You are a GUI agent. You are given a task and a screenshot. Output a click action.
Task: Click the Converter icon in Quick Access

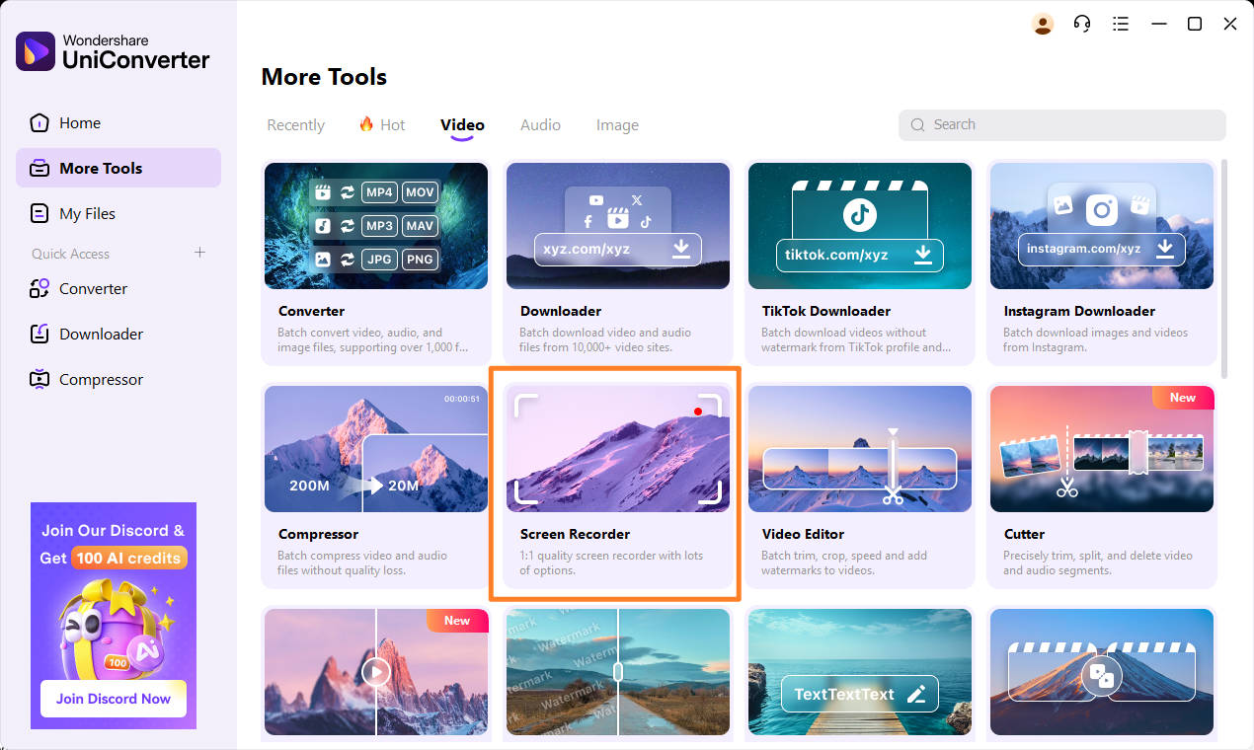(x=39, y=288)
